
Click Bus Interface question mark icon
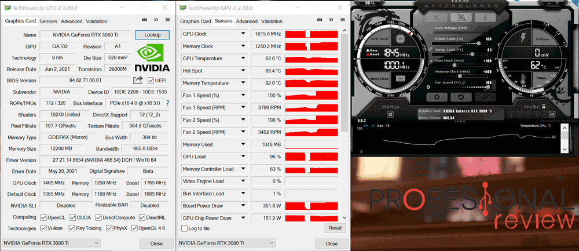[168, 103]
